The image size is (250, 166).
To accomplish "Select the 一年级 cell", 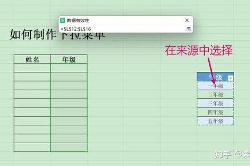I will click(x=215, y=86).
